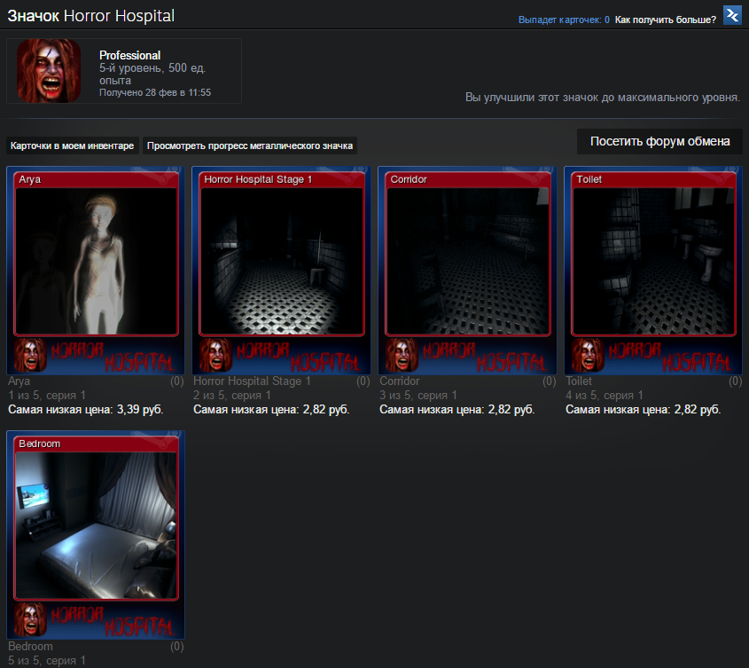Viewport: 749px width, 668px height.
Task: Click 'Получено 28 фев в 11:55' text
Action: click(x=155, y=93)
